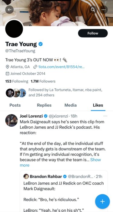
Task: Follow Trae Young
Action: (93, 33)
